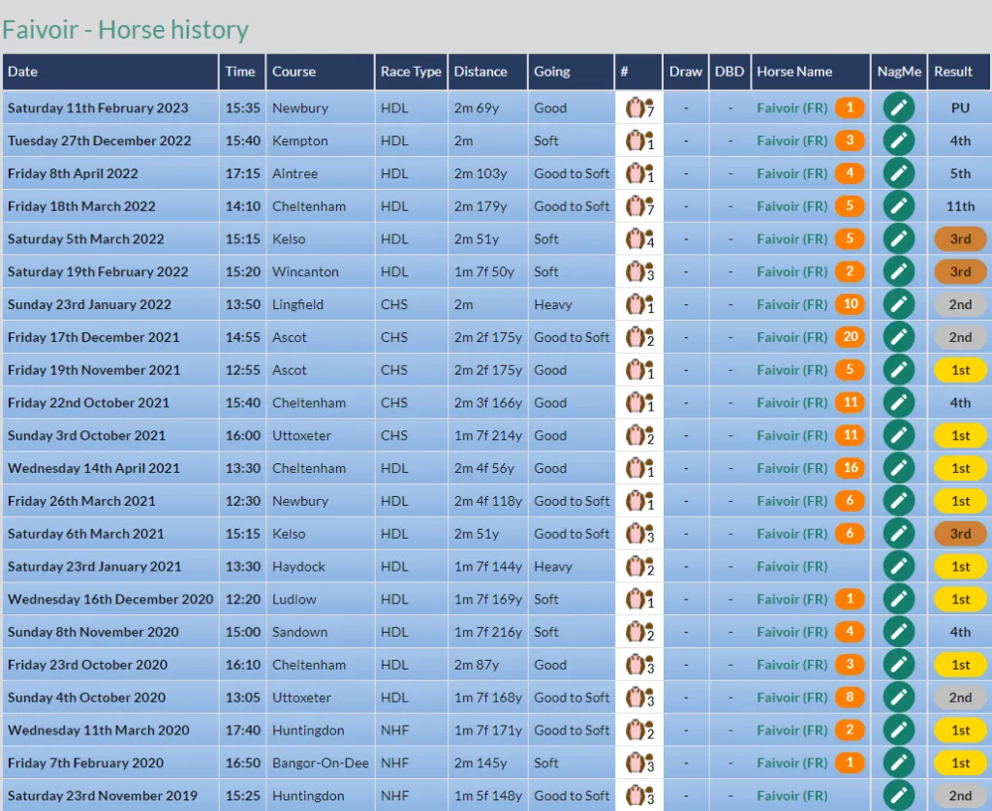This screenshot has width=992, height=811.
Task: Click the 1st result badge for Ascot November 2021
Action: (960, 370)
